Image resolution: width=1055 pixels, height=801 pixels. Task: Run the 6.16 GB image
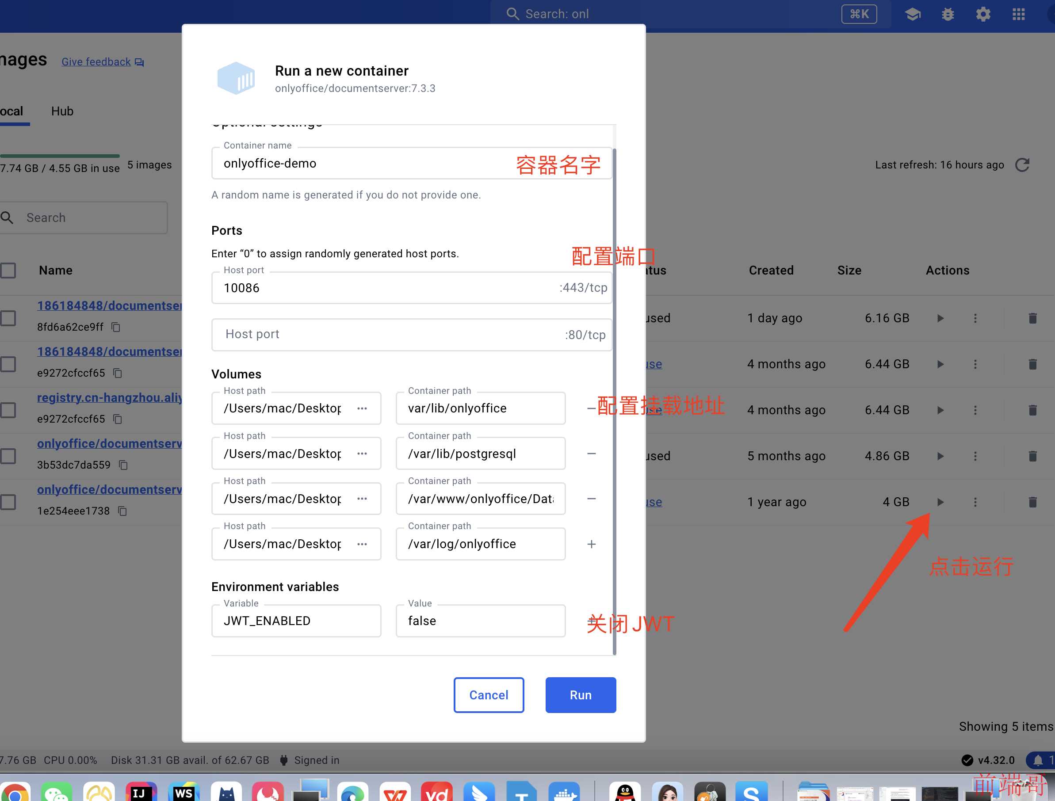tap(940, 318)
